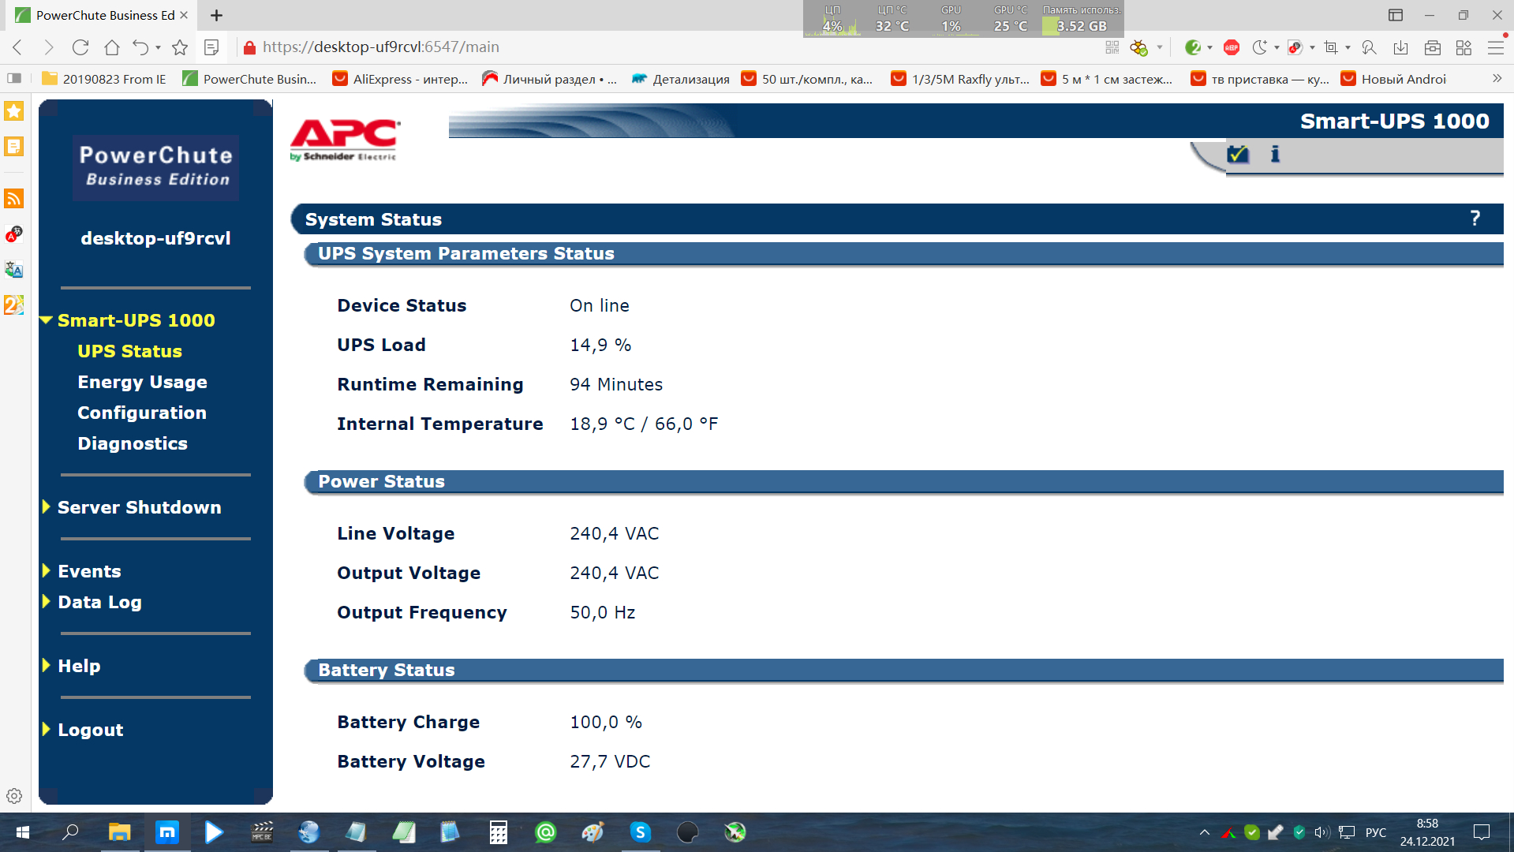The height and width of the screenshot is (852, 1514).
Task: Open the sidebar settings gear
Action: (x=14, y=796)
